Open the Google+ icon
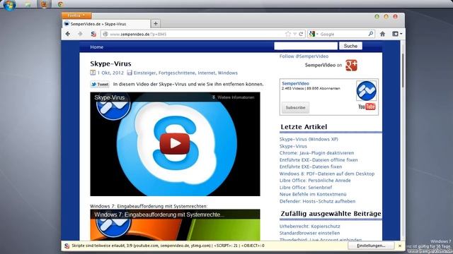Image resolution: width=453 pixels, height=254 pixels. 351,66
